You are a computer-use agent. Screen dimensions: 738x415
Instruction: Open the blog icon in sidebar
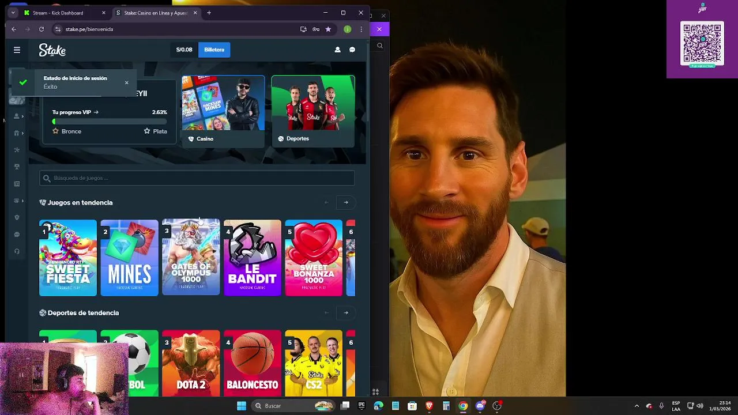click(x=17, y=184)
